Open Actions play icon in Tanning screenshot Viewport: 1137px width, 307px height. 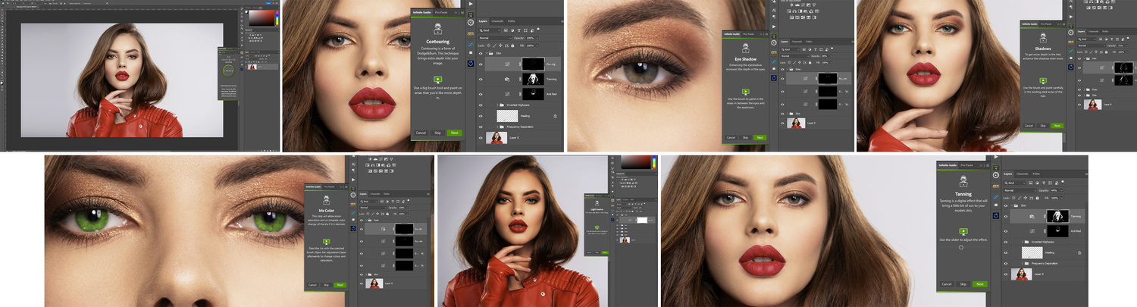996,157
